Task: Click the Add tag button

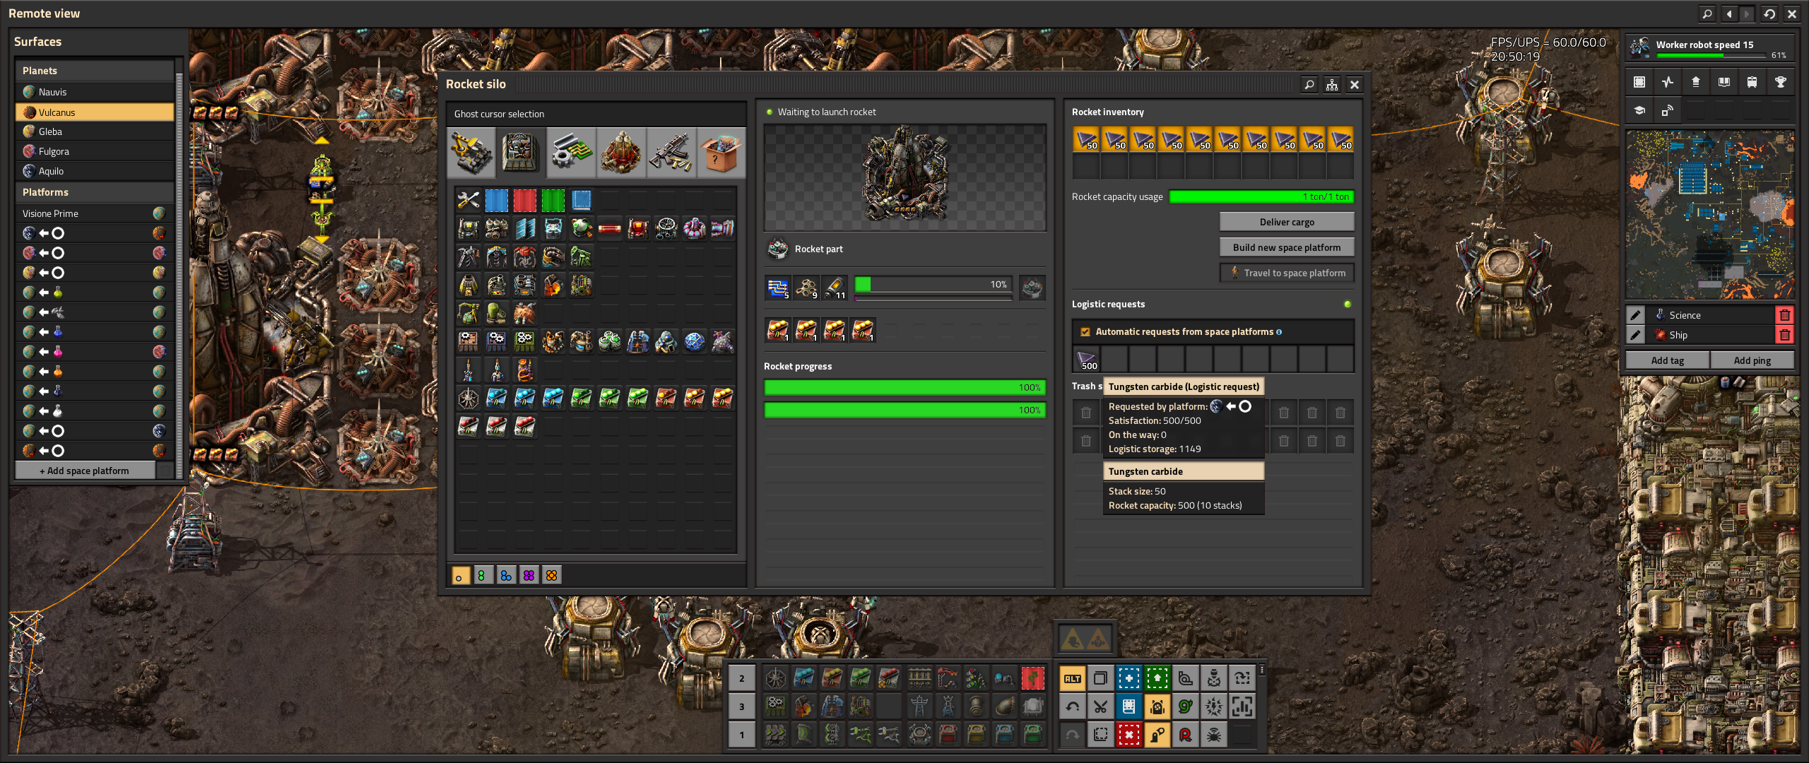Action: (x=1668, y=360)
